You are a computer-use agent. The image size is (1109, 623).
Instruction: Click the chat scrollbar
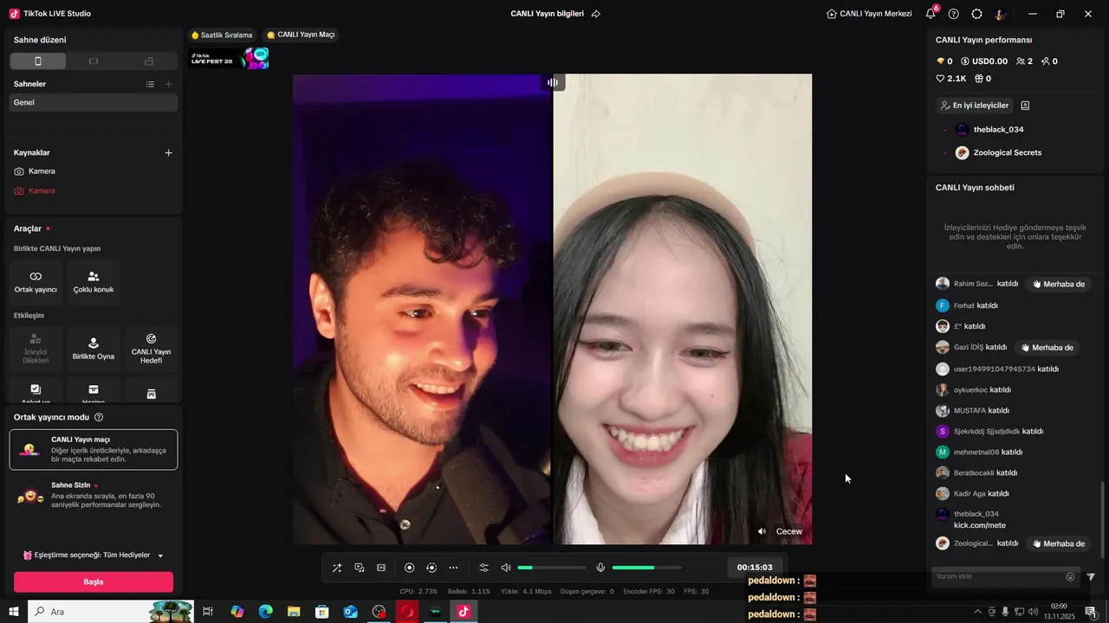[1103, 519]
